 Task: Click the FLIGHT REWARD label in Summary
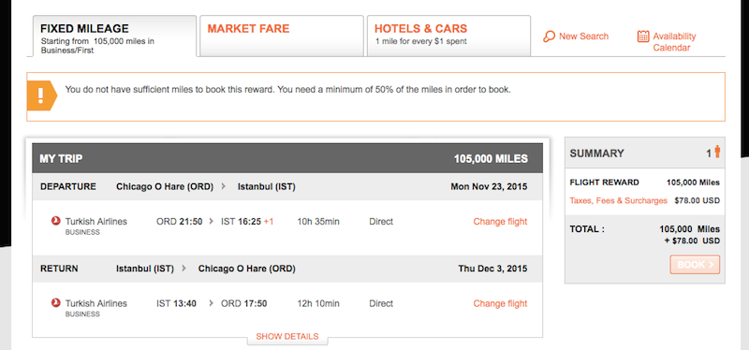(604, 182)
